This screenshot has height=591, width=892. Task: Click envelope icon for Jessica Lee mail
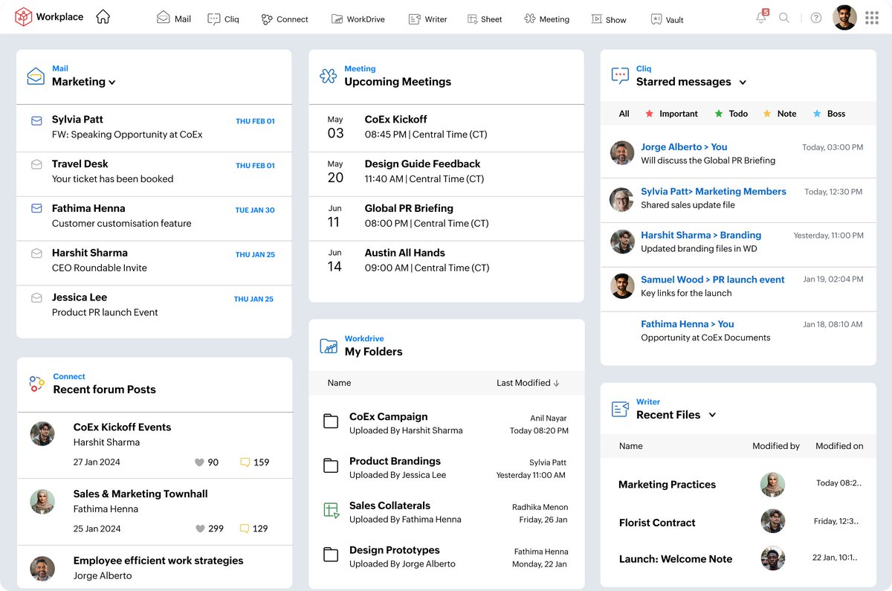tap(36, 298)
